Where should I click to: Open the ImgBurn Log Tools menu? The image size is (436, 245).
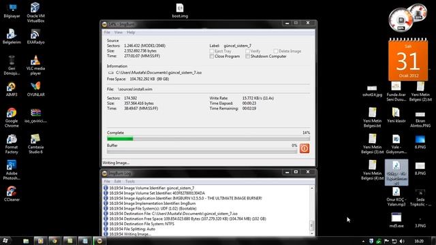coord(130,182)
